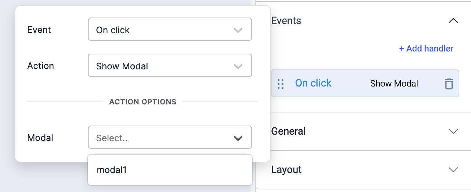Expand the Layout section chevron
Viewport: 471px width, 192px height.
click(x=453, y=170)
